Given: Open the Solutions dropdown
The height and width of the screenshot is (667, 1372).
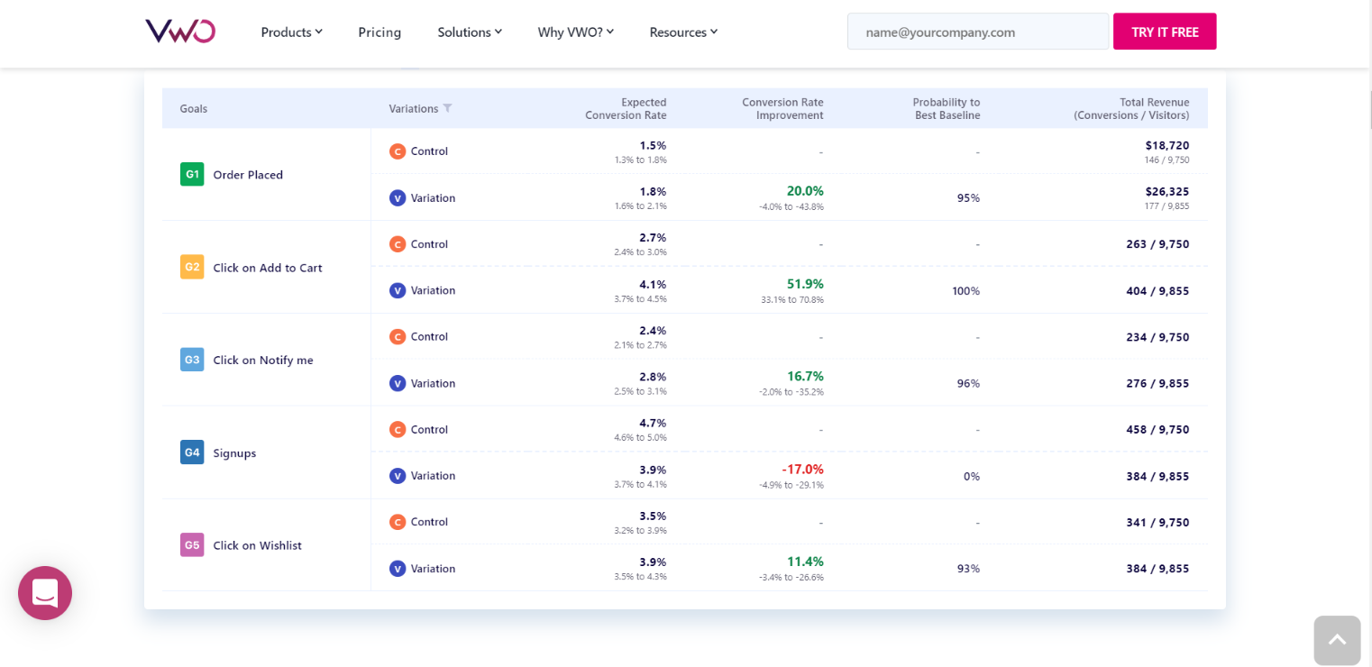Looking at the screenshot, I should coord(469,32).
